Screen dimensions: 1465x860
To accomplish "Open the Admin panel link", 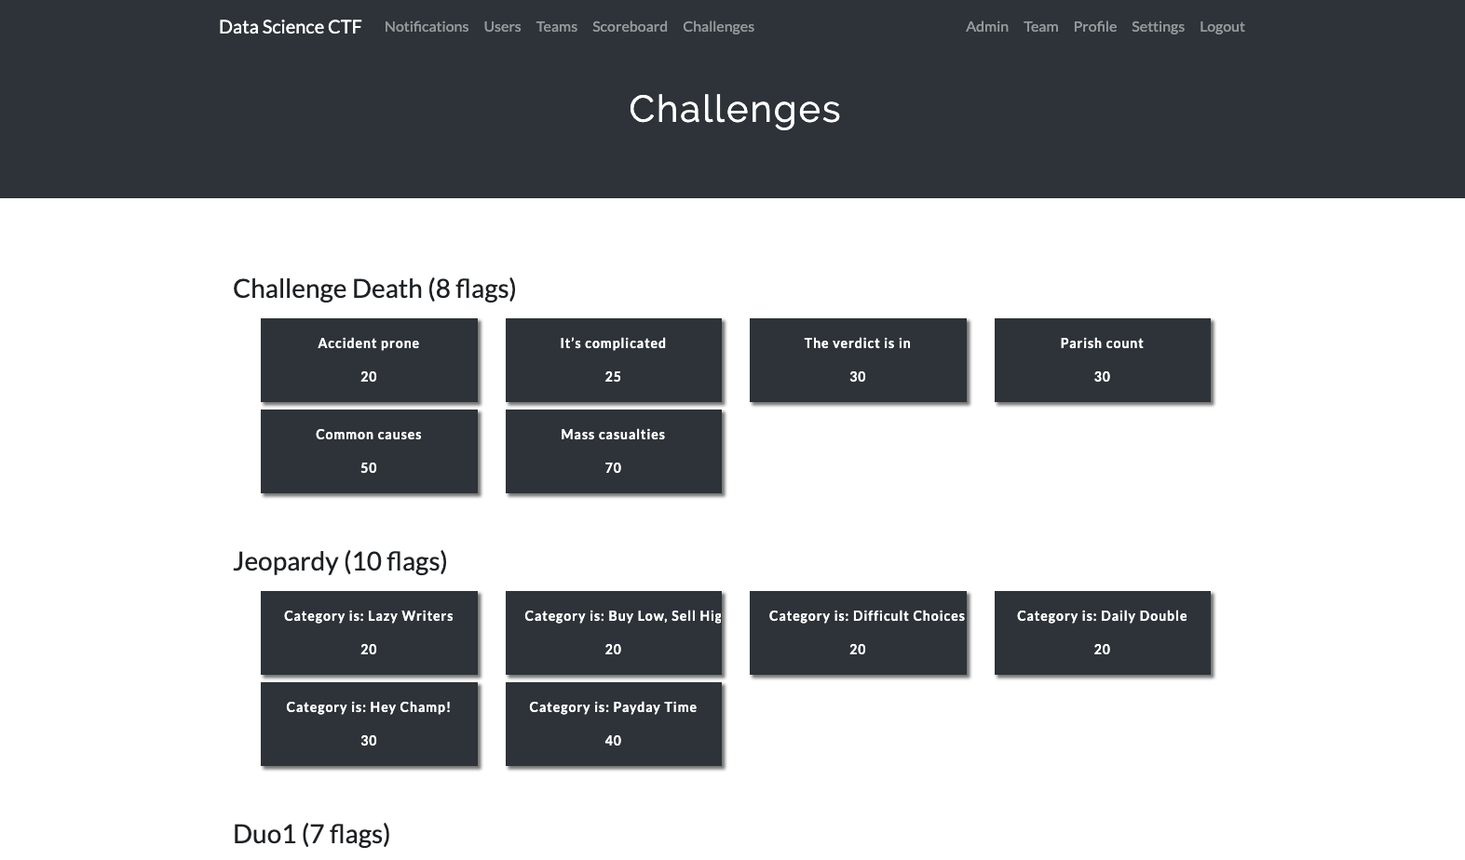I will (987, 27).
